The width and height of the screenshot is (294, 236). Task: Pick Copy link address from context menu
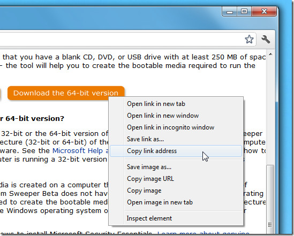(176, 151)
